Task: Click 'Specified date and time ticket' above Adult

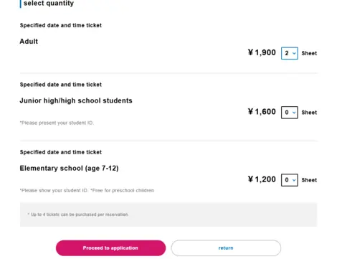Action: click(61, 25)
